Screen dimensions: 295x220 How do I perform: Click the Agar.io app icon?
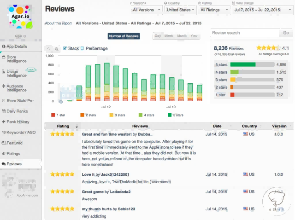20,17
